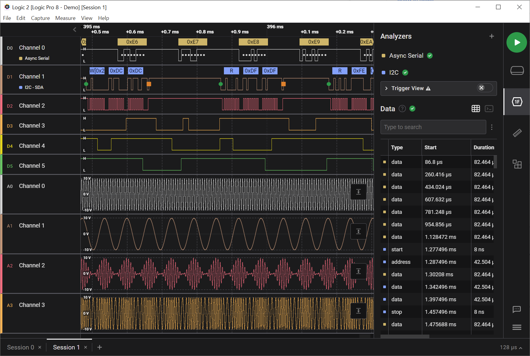Open the Analyzers panel icon

point(517,102)
